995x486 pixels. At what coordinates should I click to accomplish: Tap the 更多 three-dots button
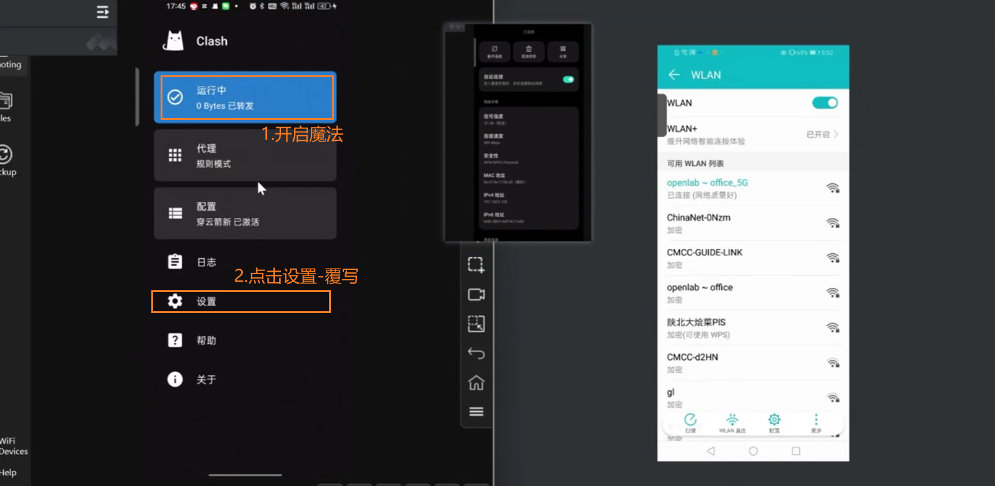pos(816,423)
